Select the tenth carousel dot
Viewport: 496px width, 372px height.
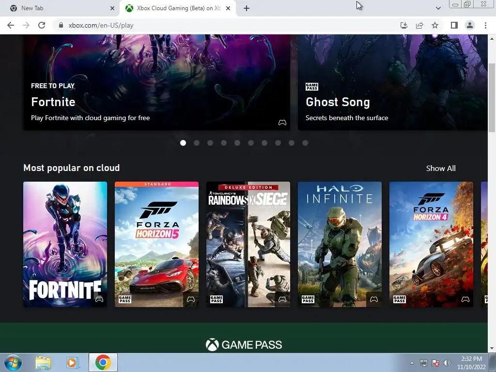click(x=305, y=143)
